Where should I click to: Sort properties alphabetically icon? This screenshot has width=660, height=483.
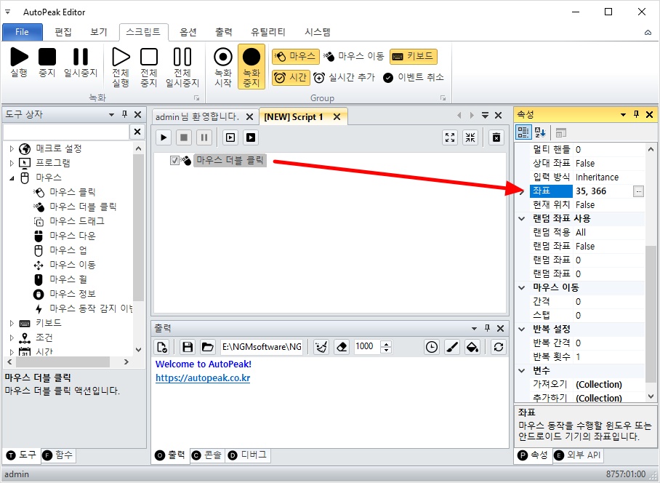pos(540,132)
